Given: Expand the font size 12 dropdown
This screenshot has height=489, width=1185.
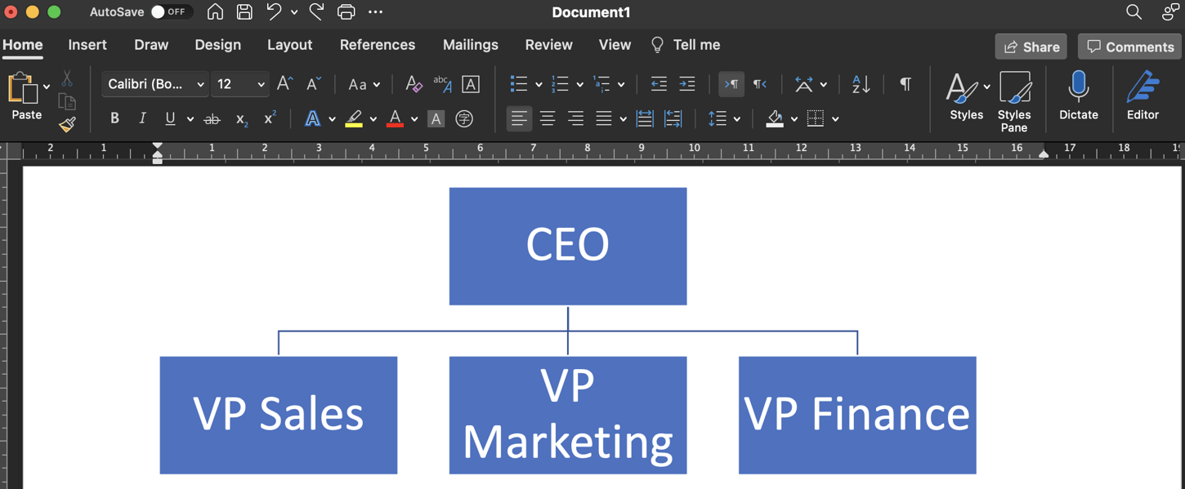Looking at the screenshot, I should 261,84.
